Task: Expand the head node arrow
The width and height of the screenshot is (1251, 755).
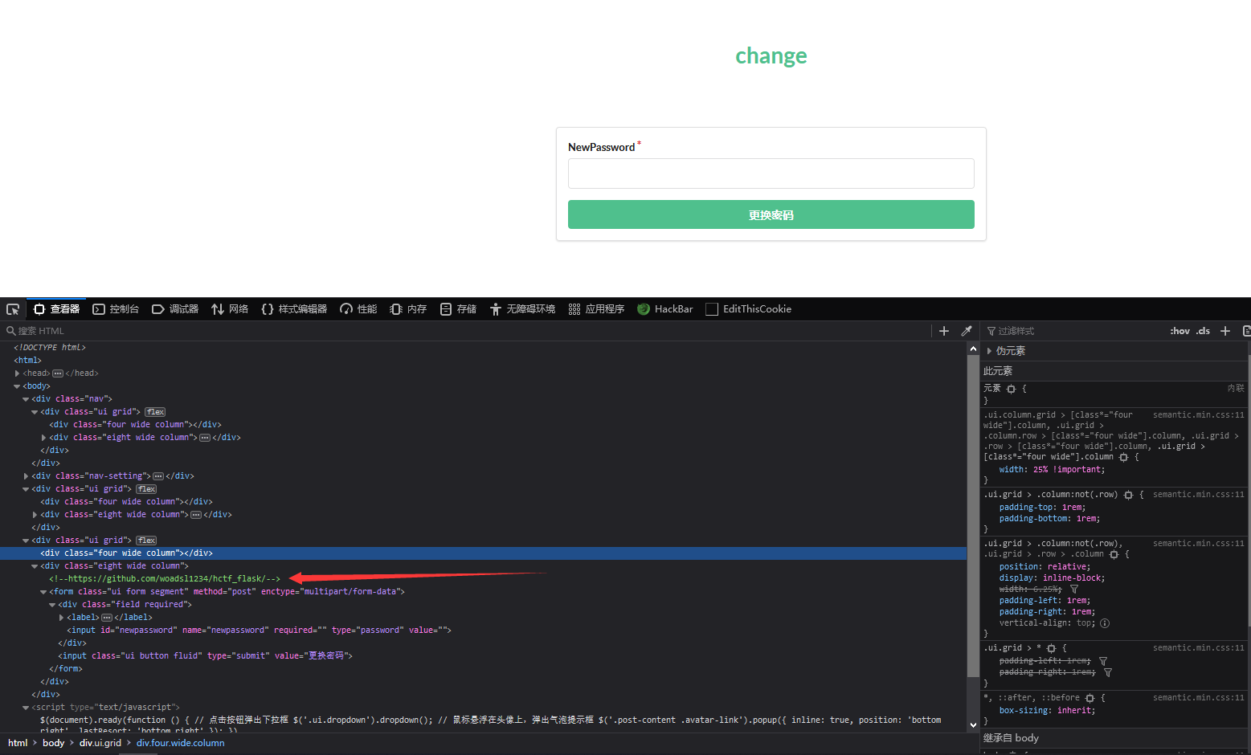Action: pyautogui.click(x=17, y=373)
